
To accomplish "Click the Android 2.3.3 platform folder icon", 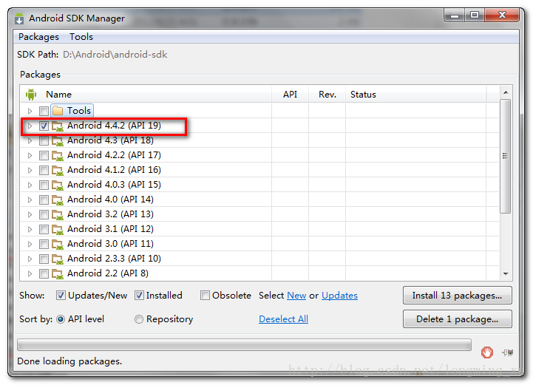I will pos(58,259).
